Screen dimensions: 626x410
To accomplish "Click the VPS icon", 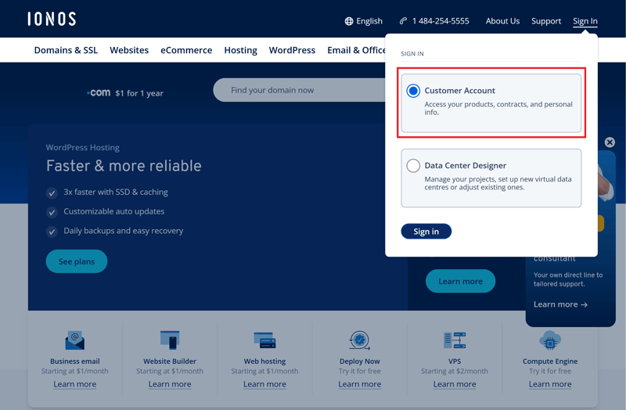I will pyautogui.click(x=455, y=340).
